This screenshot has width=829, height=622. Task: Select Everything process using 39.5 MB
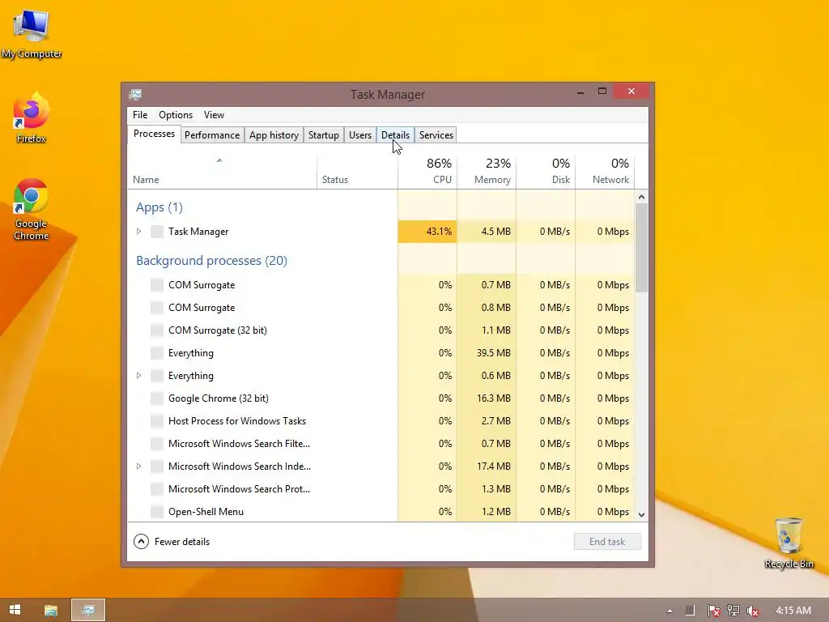380,353
